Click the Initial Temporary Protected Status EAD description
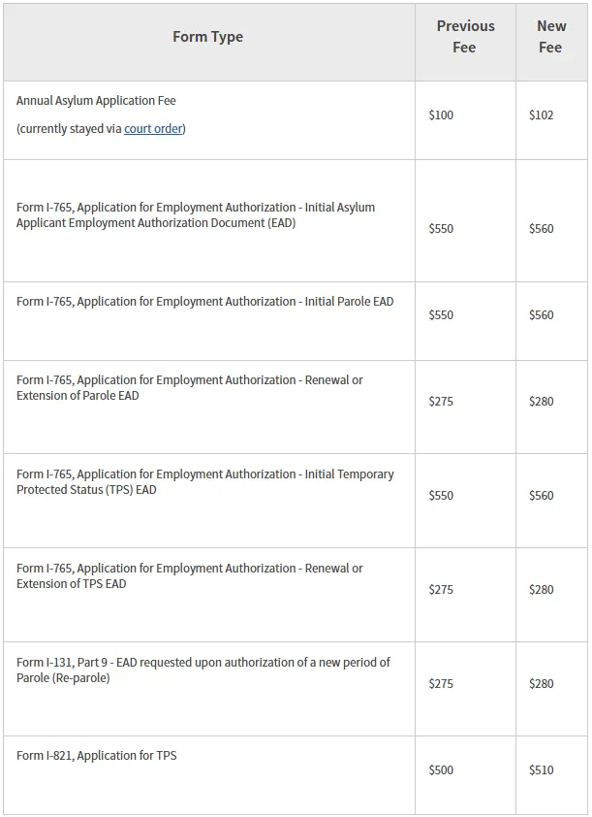Image resolution: width=592 pixels, height=817 pixels. tap(205, 482)
